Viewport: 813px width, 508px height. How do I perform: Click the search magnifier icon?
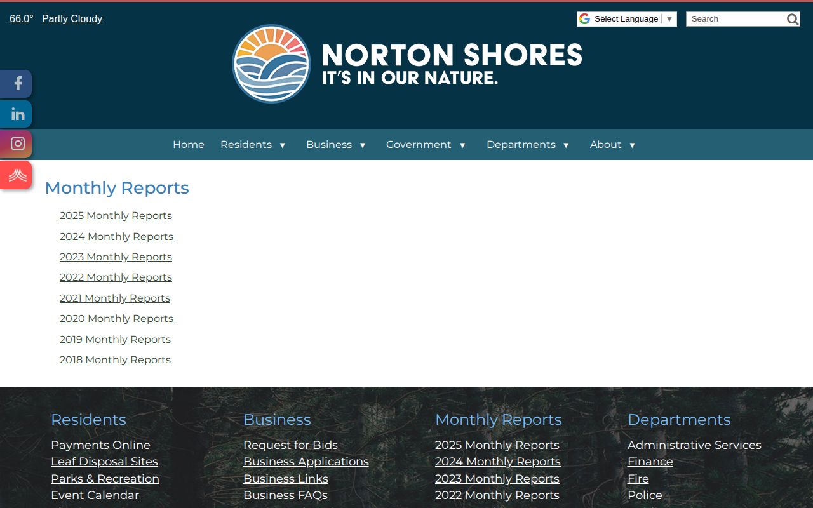pos(792,19)
